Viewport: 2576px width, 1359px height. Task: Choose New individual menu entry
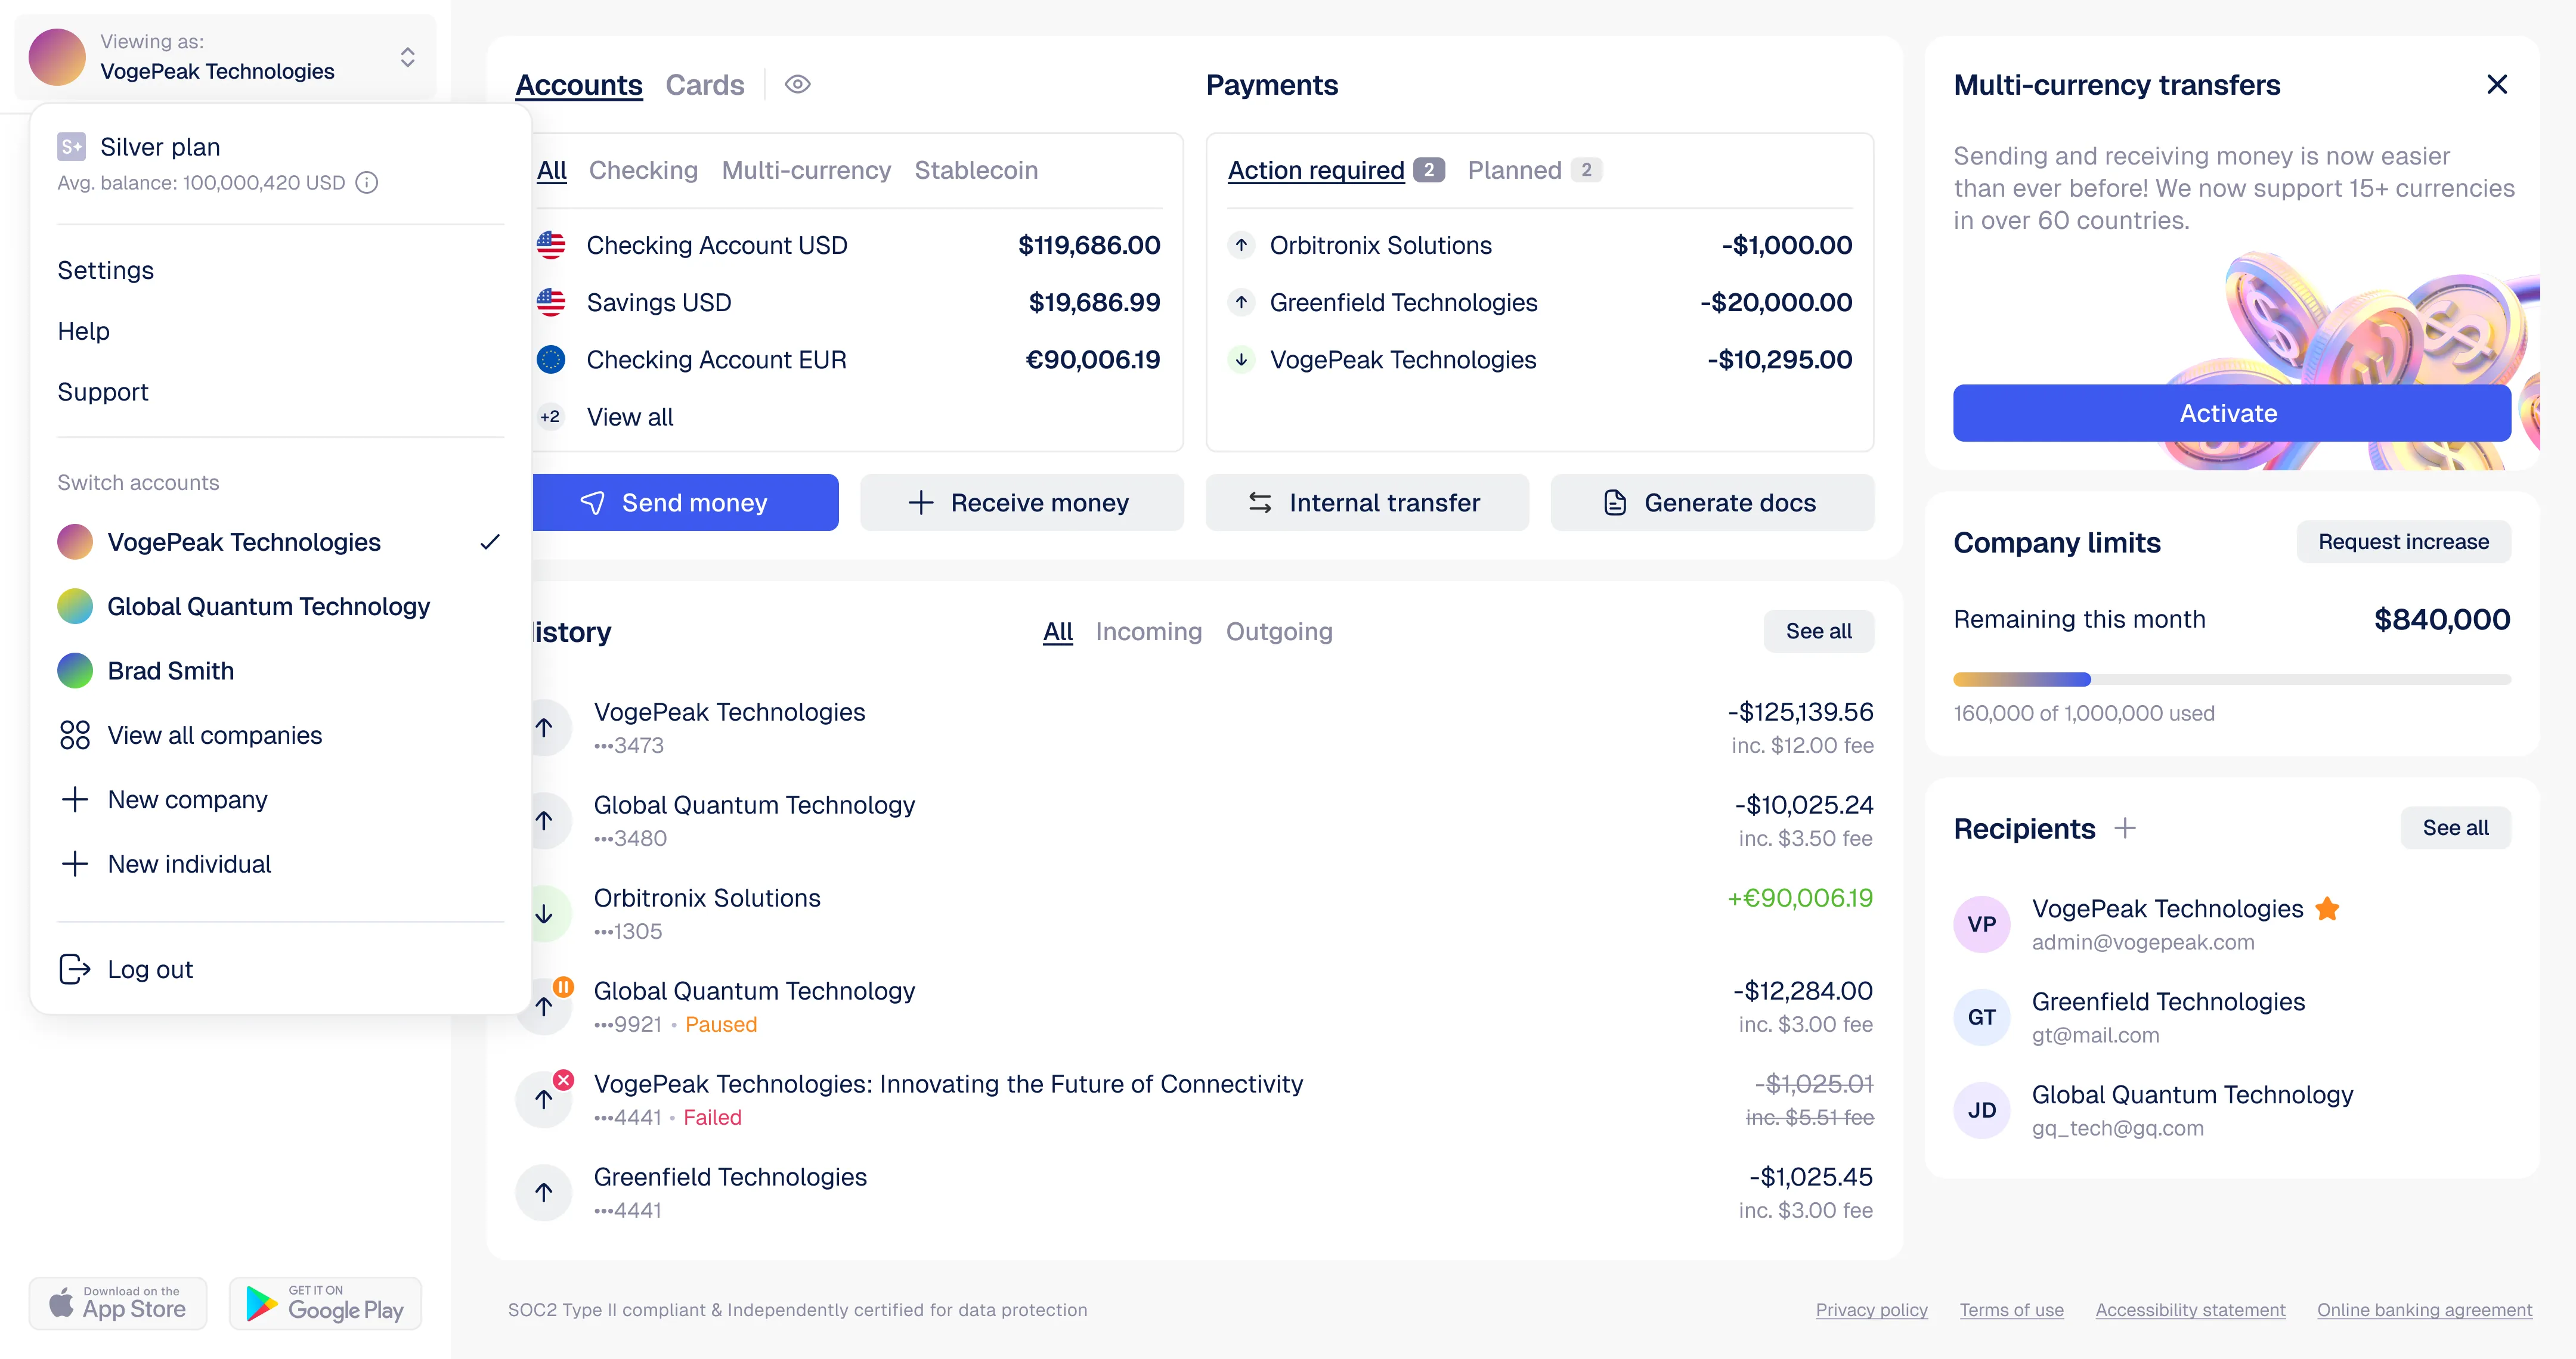[x=281, y=864]
